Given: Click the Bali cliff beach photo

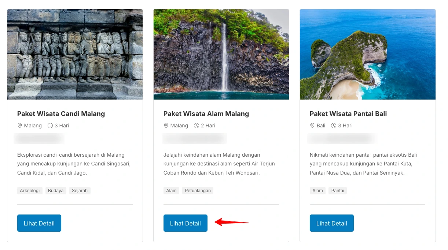Looking at the screenshot, I should (367, 54).
